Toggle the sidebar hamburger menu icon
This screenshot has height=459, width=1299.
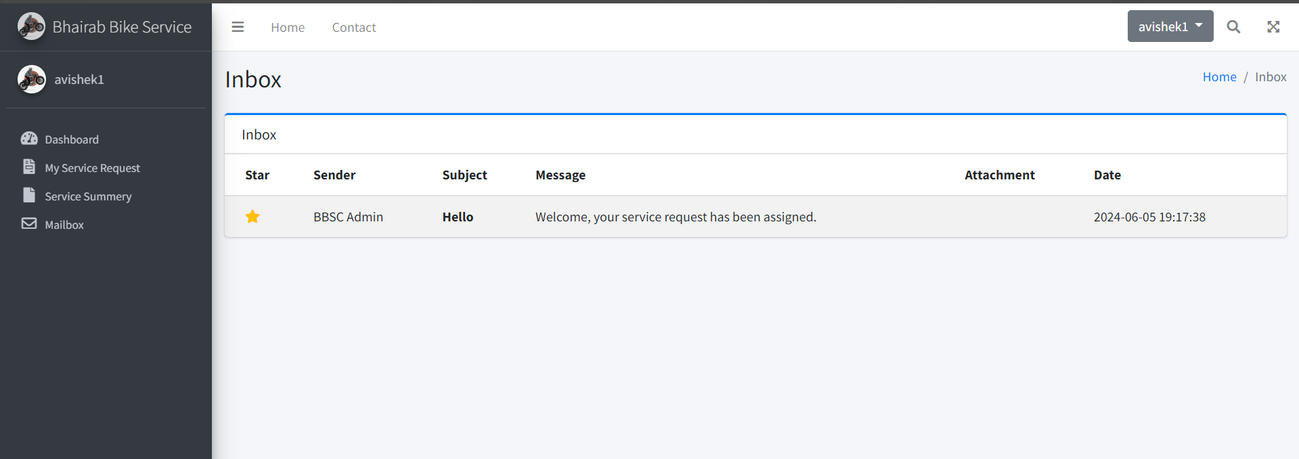point(238,27)
